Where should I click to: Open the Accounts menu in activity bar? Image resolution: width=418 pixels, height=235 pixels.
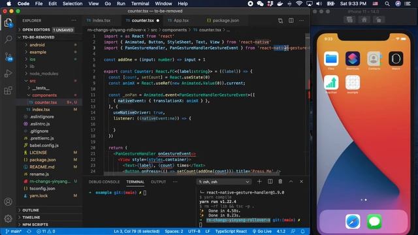pos(8,202)
